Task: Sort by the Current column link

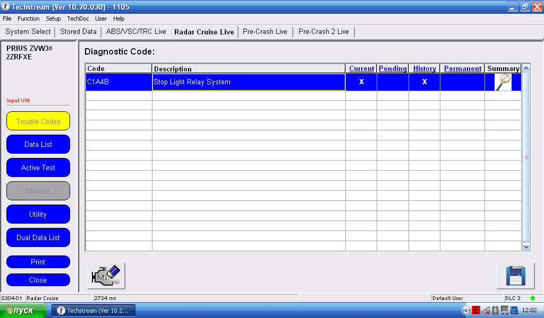Action: coord(361,68)
